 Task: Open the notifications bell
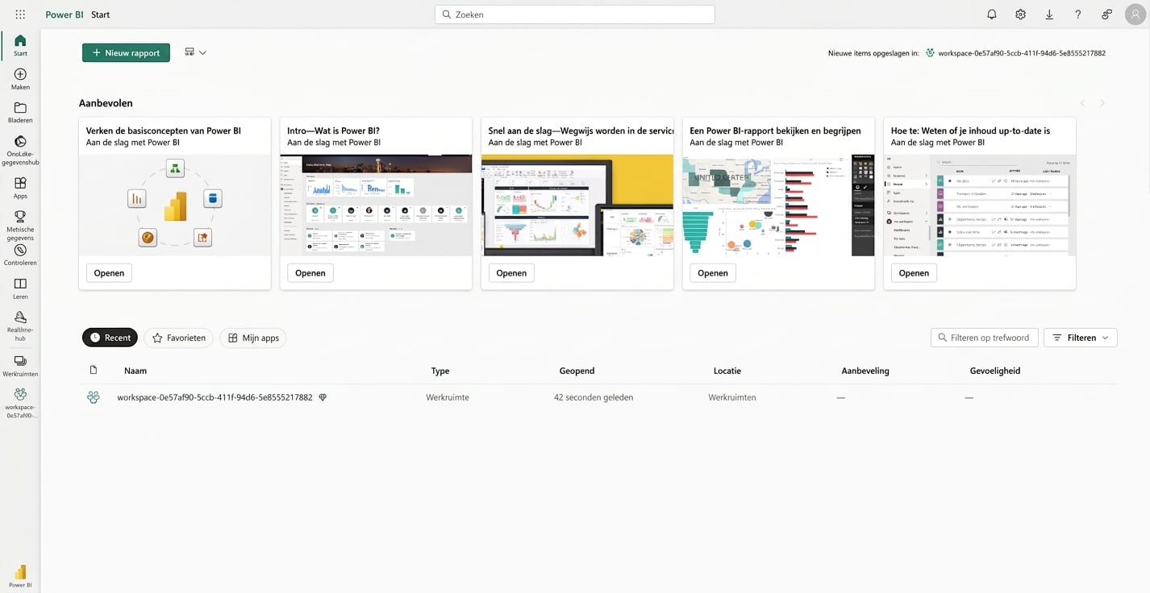click(x=992, y=15)
